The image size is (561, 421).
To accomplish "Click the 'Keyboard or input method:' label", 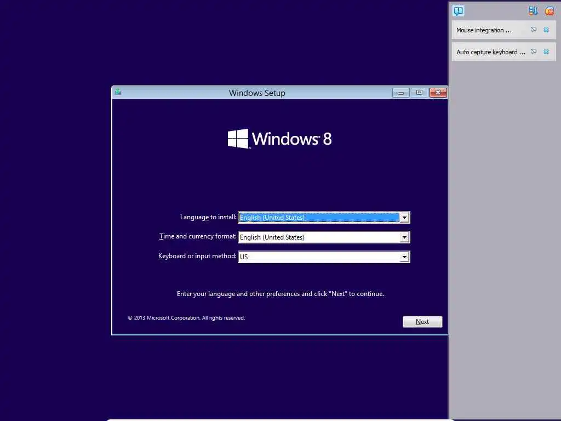I will pos(197,256).
